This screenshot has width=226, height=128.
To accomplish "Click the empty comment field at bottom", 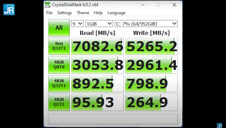I will [113, 119].
